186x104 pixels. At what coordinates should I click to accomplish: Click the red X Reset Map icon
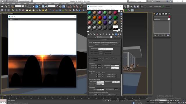(97, 34)
